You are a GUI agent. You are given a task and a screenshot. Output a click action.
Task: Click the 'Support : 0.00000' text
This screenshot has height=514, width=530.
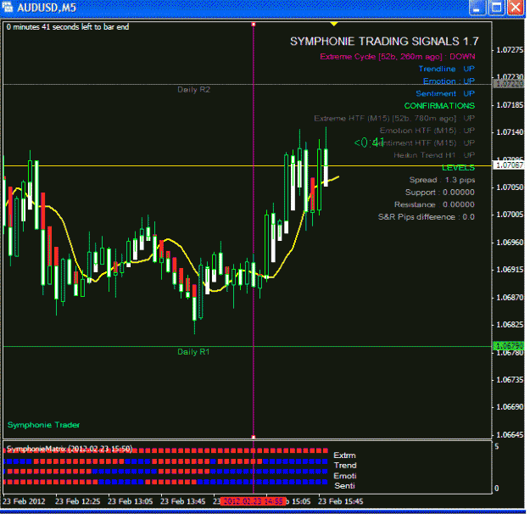click(440, 193)
